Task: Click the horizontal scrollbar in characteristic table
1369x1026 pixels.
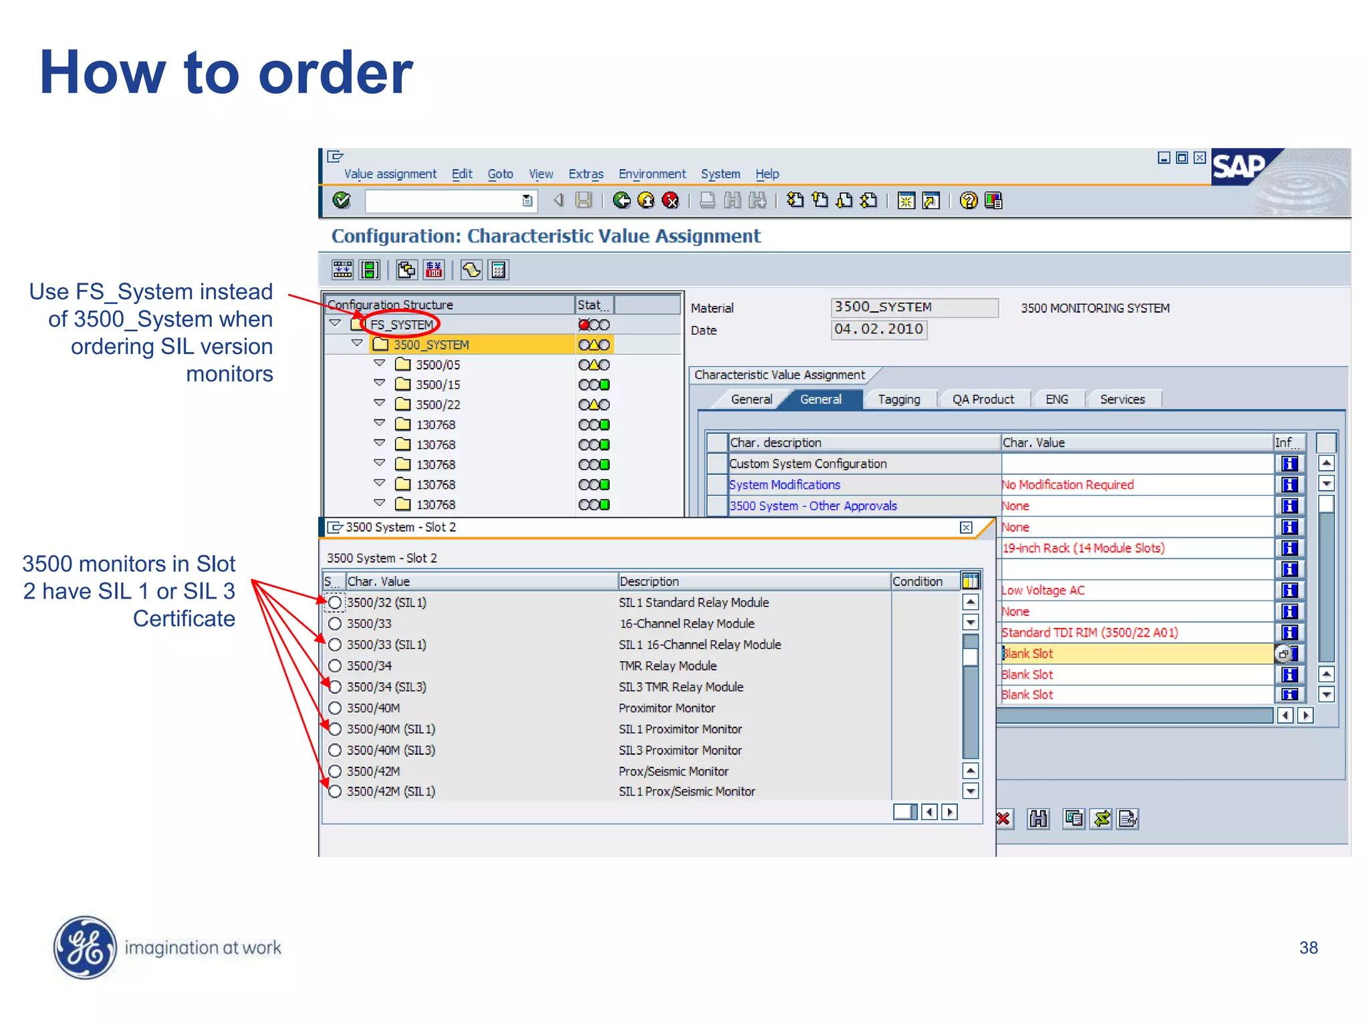Action: pyautogui.click(x=1135, y=715)
